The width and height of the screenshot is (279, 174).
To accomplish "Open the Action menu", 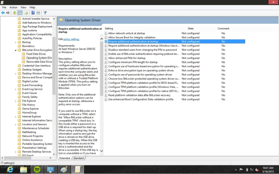I will click(13, 7).
